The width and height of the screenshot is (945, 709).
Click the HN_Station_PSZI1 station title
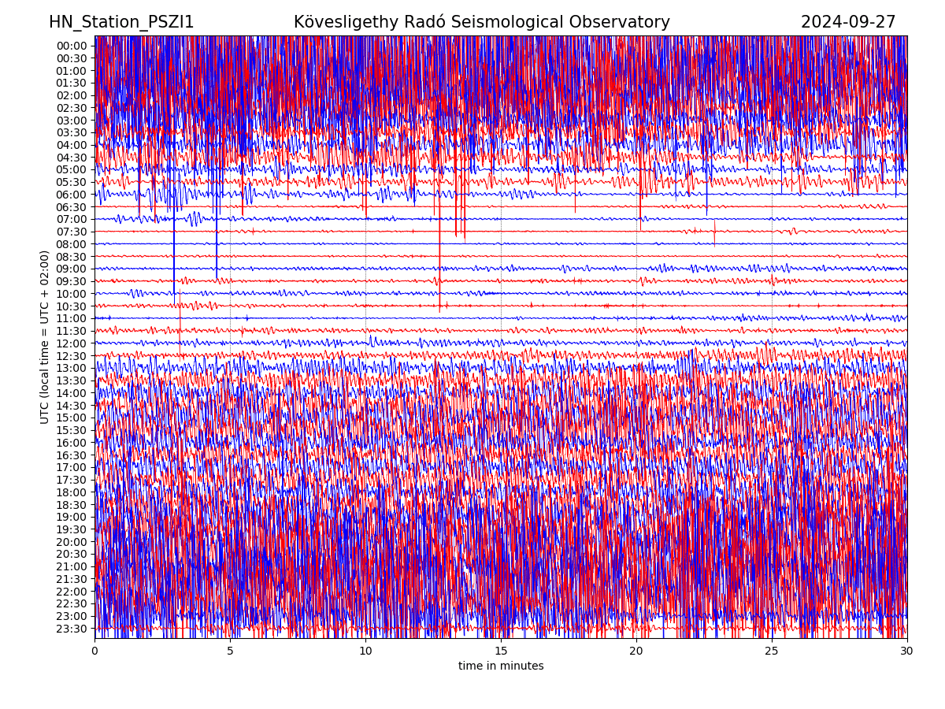pos(121,22)
